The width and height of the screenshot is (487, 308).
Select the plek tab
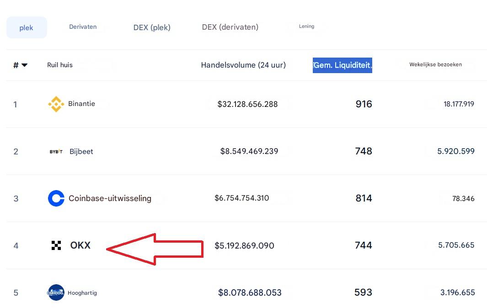[x=26, y=27]
